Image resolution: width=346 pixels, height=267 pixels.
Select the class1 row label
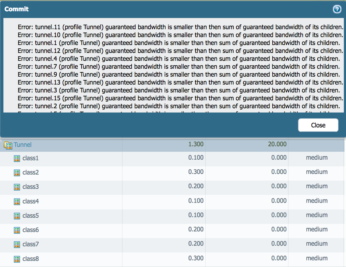[31, 158]
